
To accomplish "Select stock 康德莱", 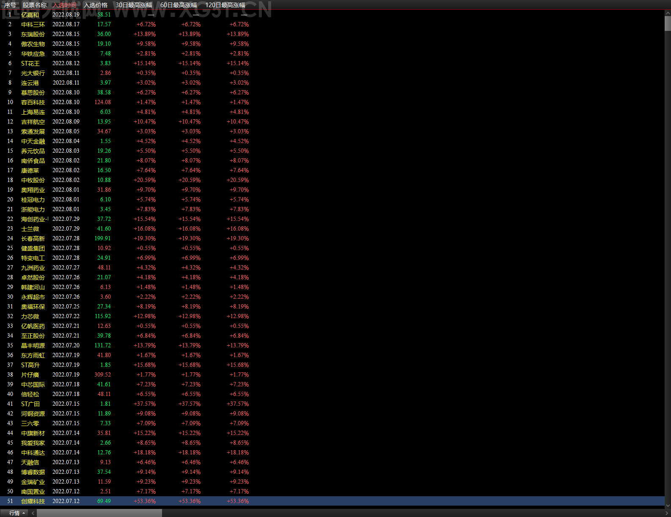I will point(30,170).
